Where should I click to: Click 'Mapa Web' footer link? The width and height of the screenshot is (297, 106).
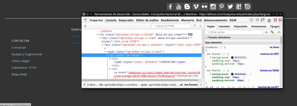(x=19, y=74)
